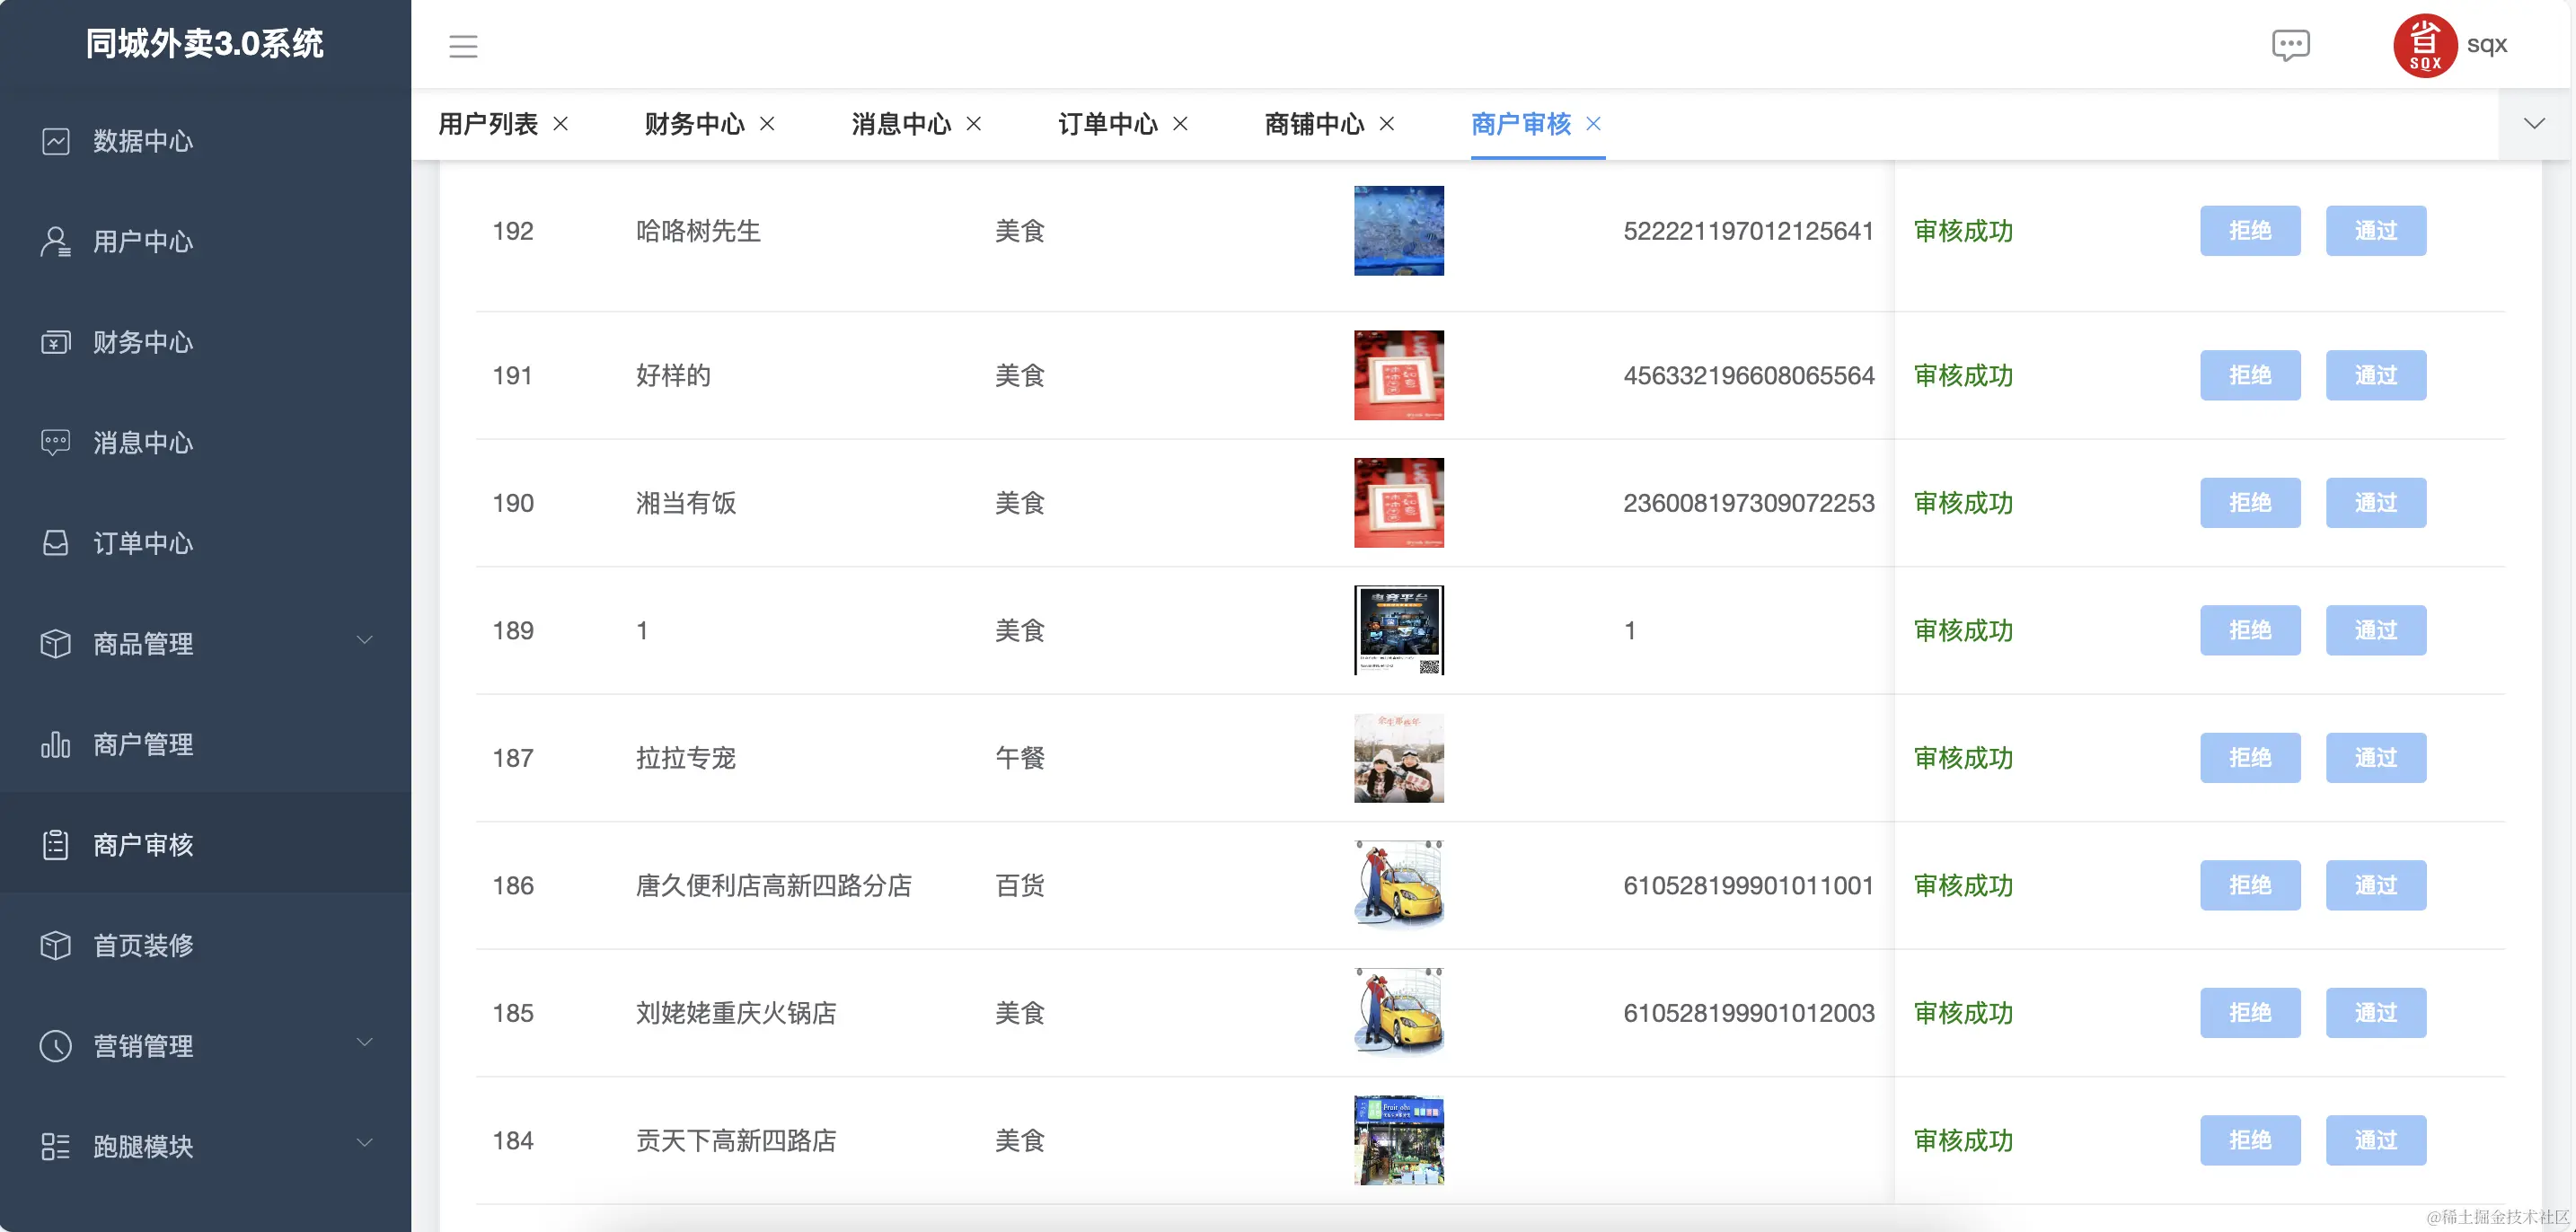Reject 刘姥姥重庆火锅店
Image resolution: width=2576 pixels, height=1232 pixels.
(2250, 1013)
